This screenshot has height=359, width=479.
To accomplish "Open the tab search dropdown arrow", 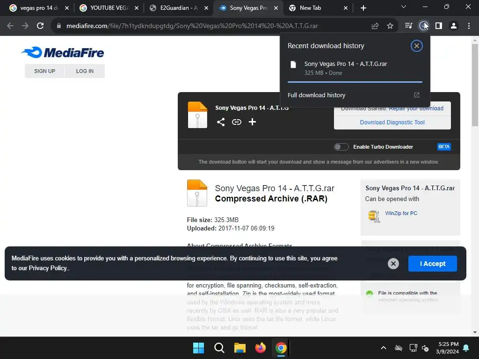I will pos(404,7).
